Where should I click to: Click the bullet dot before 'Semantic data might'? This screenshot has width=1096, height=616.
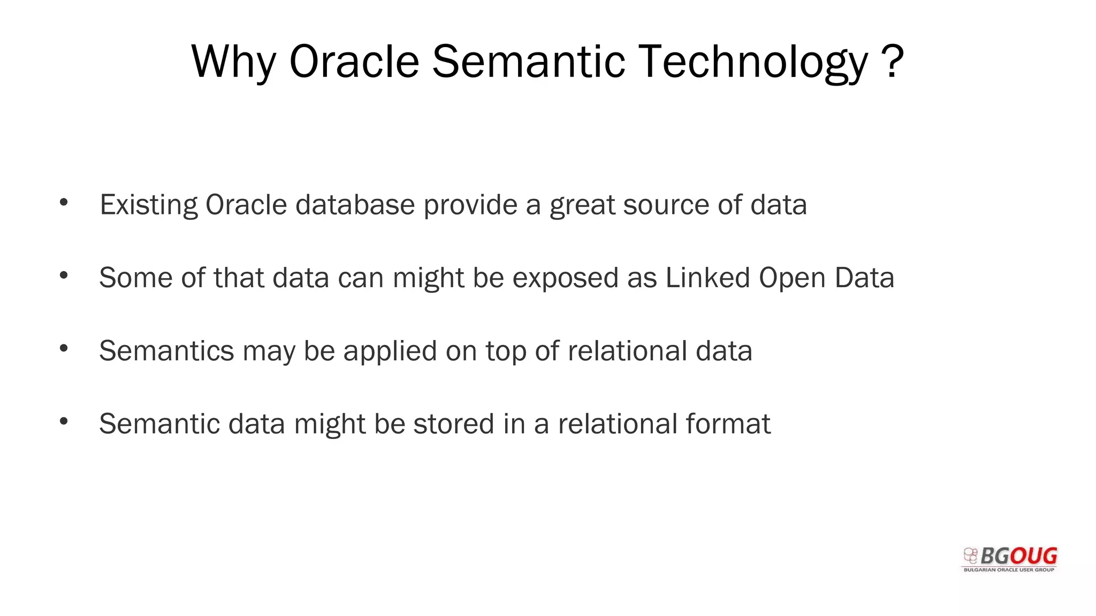point(64,421)
